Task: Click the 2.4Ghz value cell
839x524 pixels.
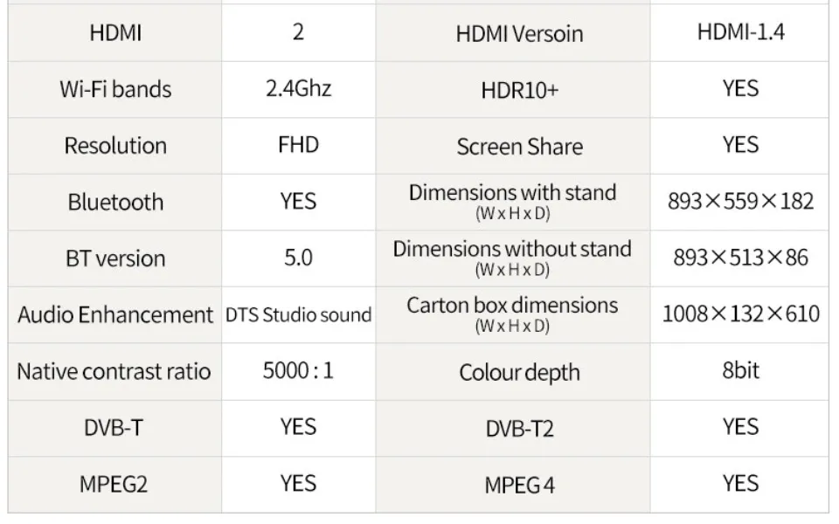Action: click(x=298, y=89)
